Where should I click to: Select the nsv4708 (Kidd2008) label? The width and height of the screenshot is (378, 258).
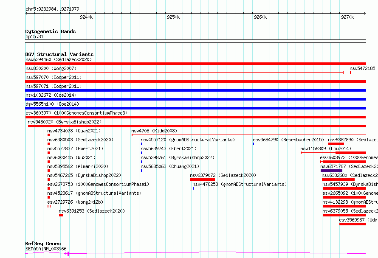(154, 131)
